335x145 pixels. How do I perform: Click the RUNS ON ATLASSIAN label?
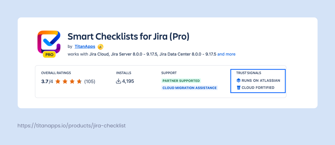pos(261,81)
